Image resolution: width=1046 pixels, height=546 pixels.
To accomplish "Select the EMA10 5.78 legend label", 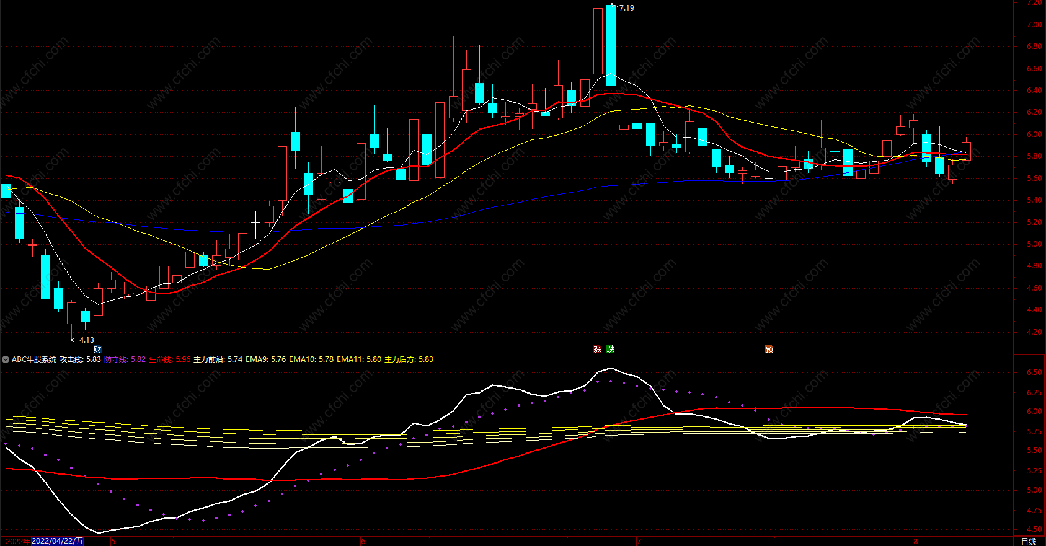I will click(311, 359).
